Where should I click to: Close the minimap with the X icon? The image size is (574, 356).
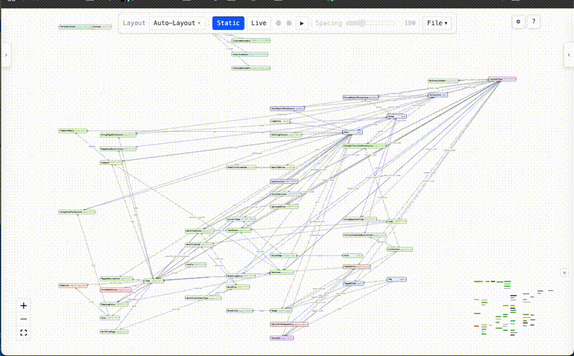(x=565, y=272)
